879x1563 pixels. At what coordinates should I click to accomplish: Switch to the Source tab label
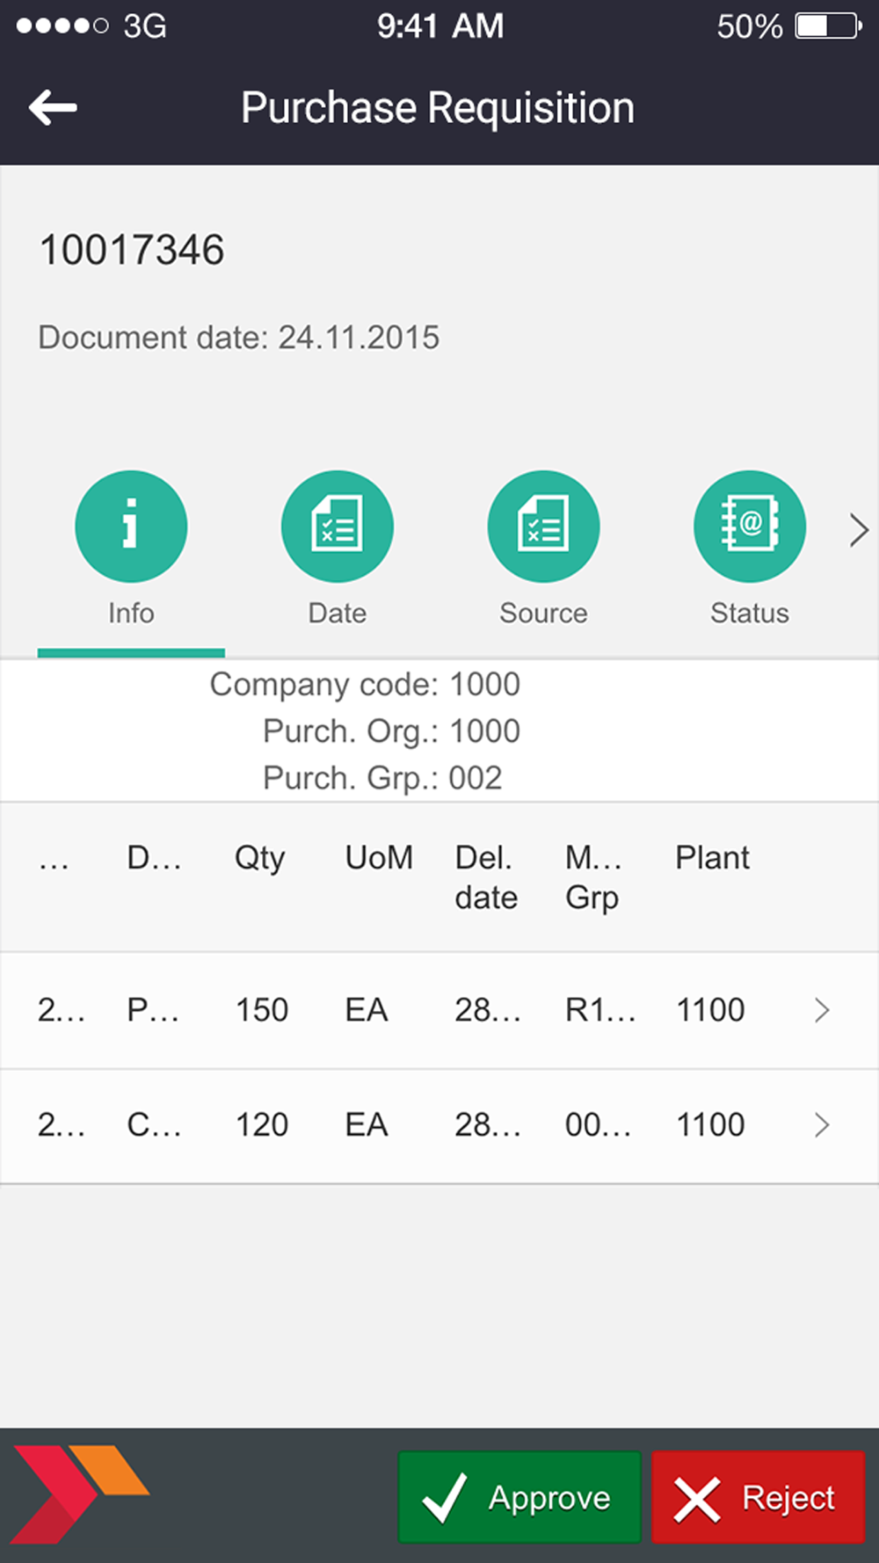[544, 613]
